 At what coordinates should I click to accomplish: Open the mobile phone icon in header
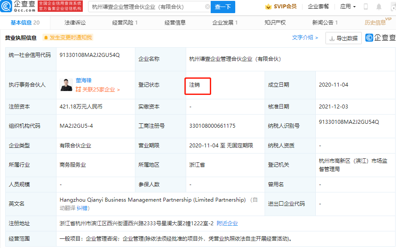pyautogui.click(x=366, y=7)
